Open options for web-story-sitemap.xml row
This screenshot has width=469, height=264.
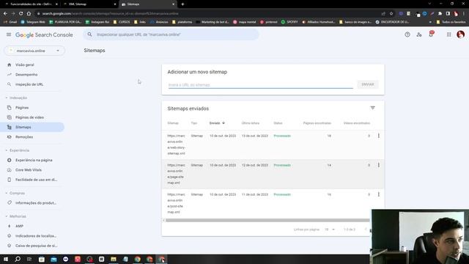[x=379, y=136]
